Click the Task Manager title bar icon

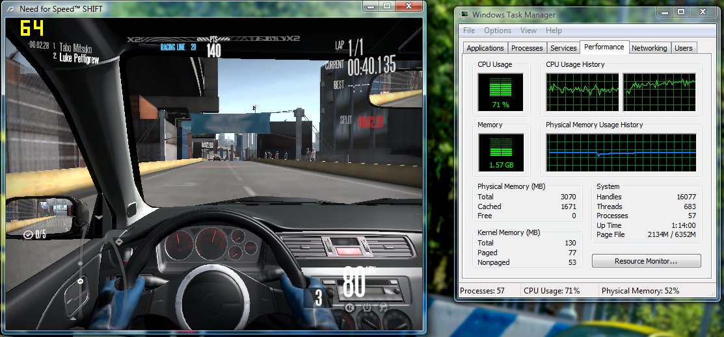[464, 14]
